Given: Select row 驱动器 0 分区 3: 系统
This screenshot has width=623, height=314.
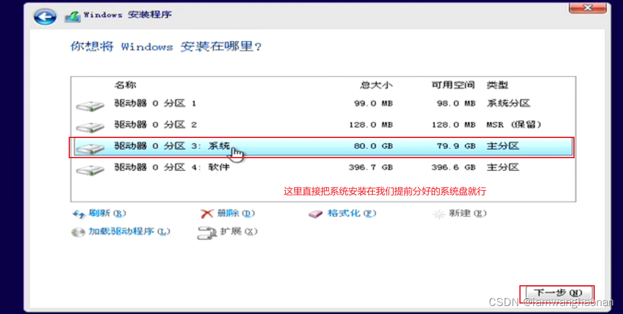Looking at the screenshot, I should (x=323, y=147).
